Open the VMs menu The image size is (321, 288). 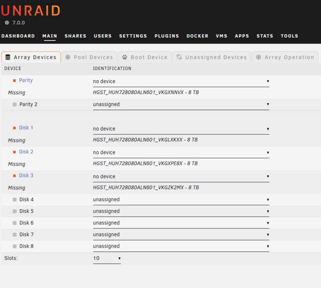(x=222, y=36)
